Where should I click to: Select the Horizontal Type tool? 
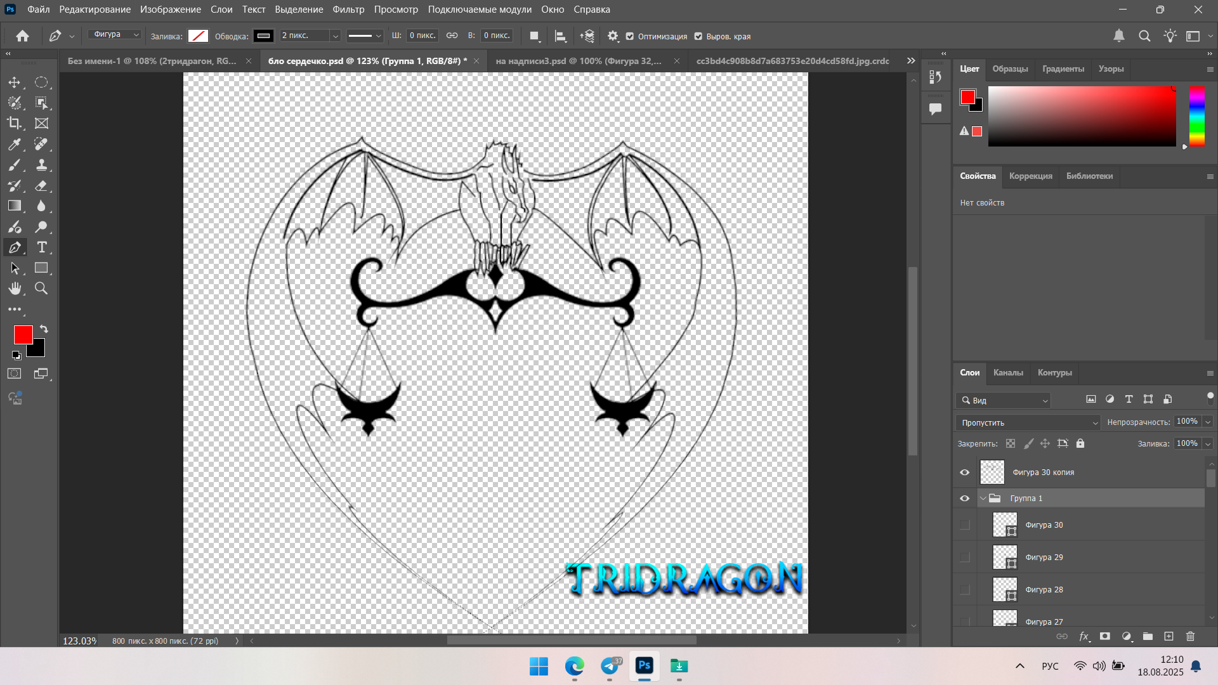(41, 247)
